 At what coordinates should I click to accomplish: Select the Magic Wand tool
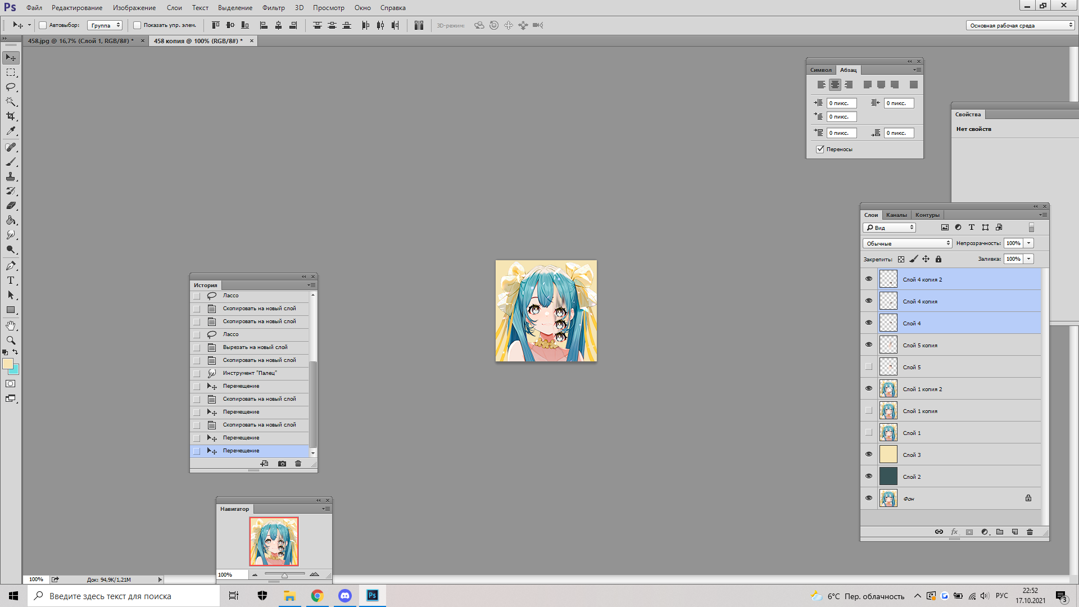11,102
